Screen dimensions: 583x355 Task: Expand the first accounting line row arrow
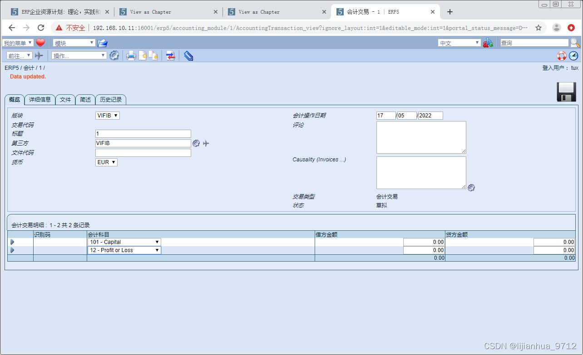tap(12, 242)
